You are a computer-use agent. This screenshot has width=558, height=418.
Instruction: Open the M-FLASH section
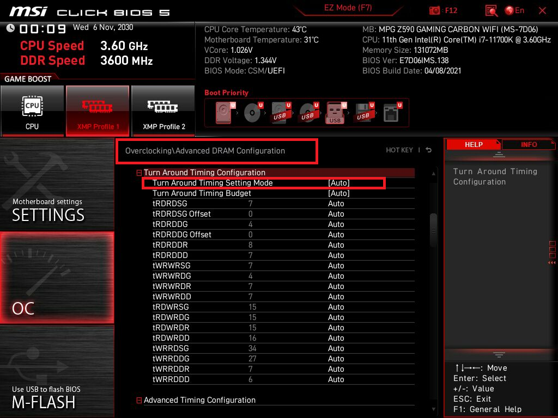(57, 371)
